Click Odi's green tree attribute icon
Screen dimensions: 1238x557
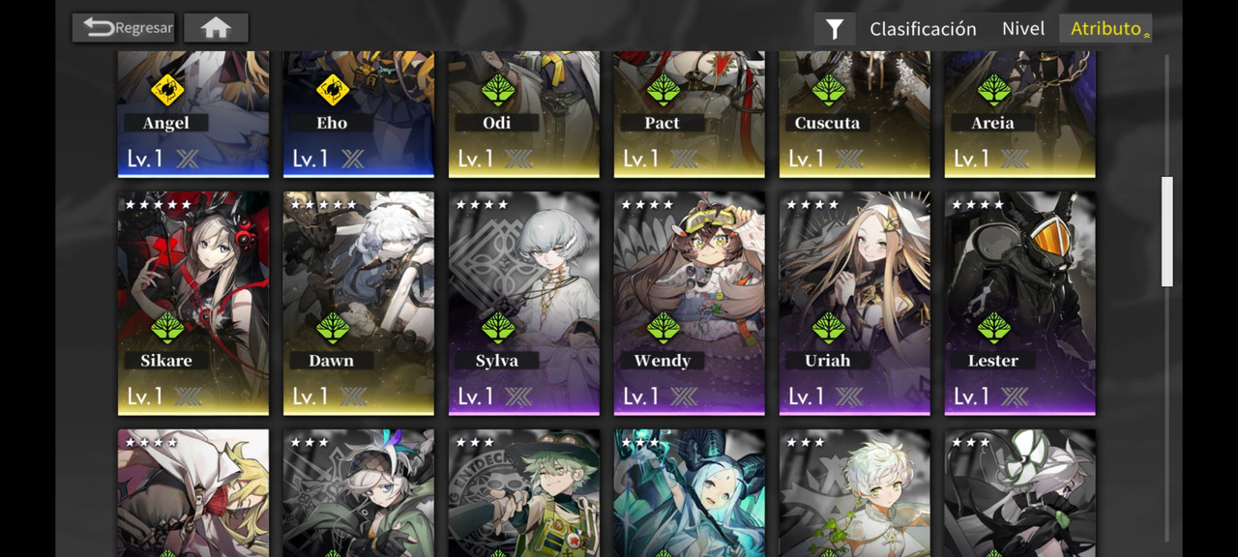(497, 90)
